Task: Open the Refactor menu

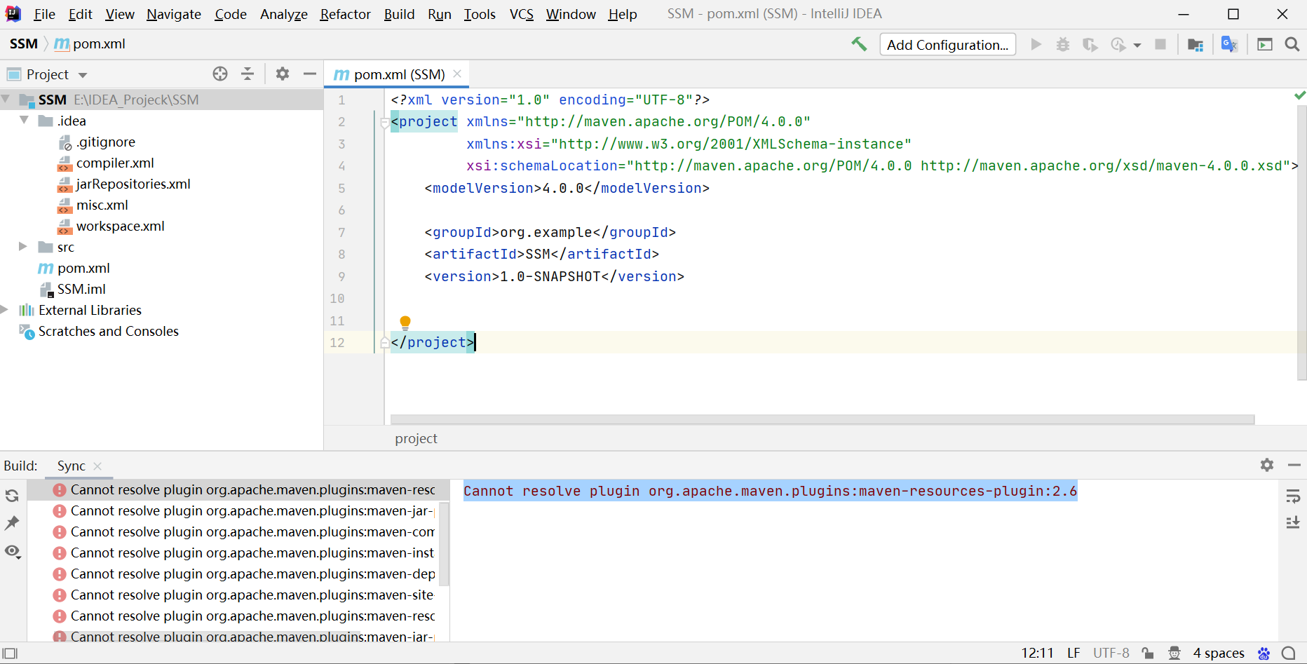Action: pyautogui.click(x=345, y=14)
